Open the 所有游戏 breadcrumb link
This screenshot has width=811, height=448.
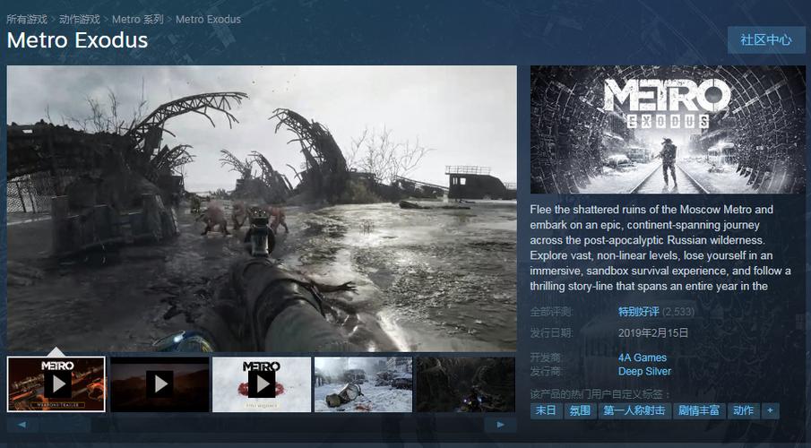(x=27, y=19)
